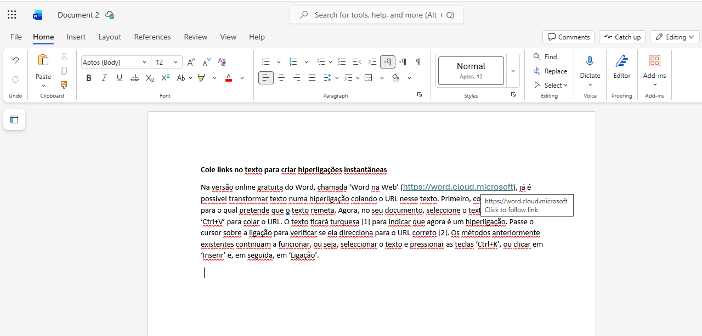Toggle justified text alignment
The image size is (702, 336).
(312, 78)
